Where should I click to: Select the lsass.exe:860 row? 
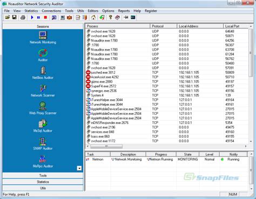click(x=167, y=136)
